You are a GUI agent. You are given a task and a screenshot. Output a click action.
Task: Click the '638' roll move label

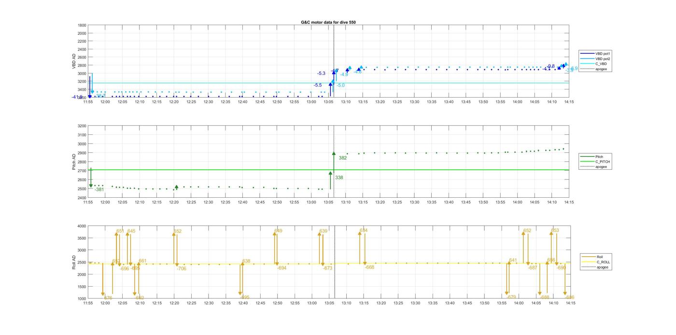246,261
